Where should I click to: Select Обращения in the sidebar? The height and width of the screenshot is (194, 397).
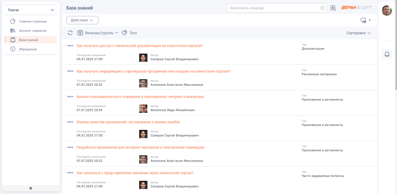[x=28, y=49]
